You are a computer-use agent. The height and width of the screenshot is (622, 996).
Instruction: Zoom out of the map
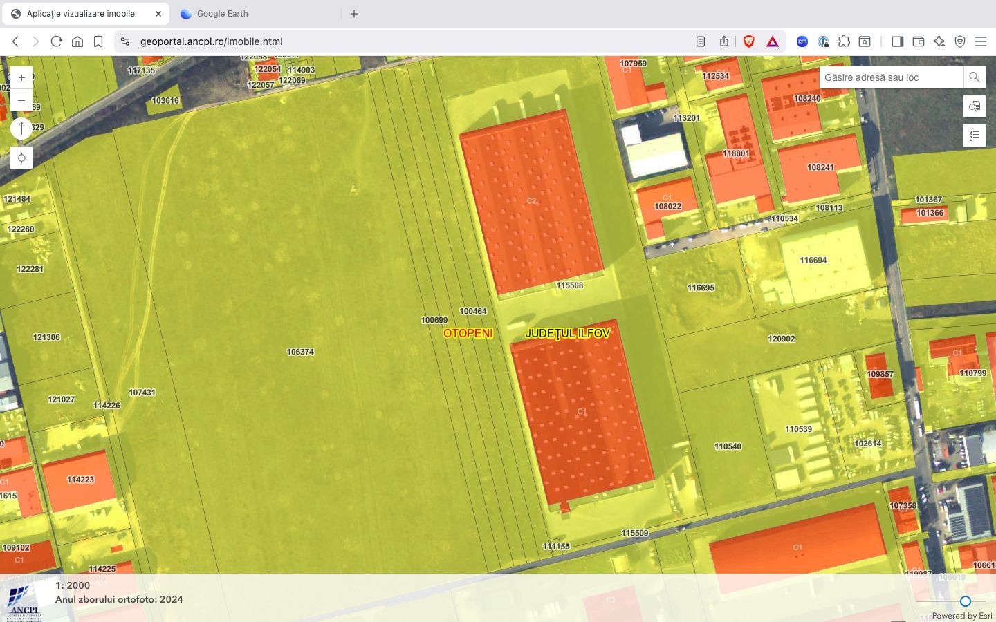pos(21,100)
